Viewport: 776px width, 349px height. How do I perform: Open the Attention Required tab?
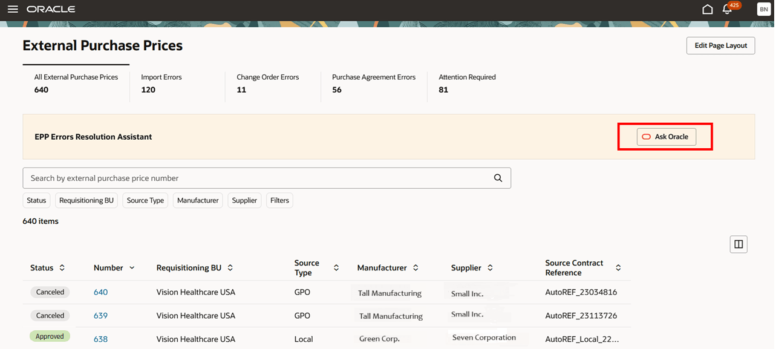pos(467,83)
